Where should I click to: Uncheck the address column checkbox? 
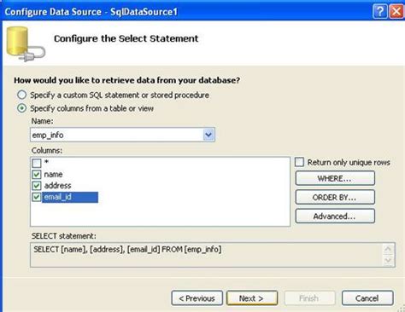coord(37,186)
